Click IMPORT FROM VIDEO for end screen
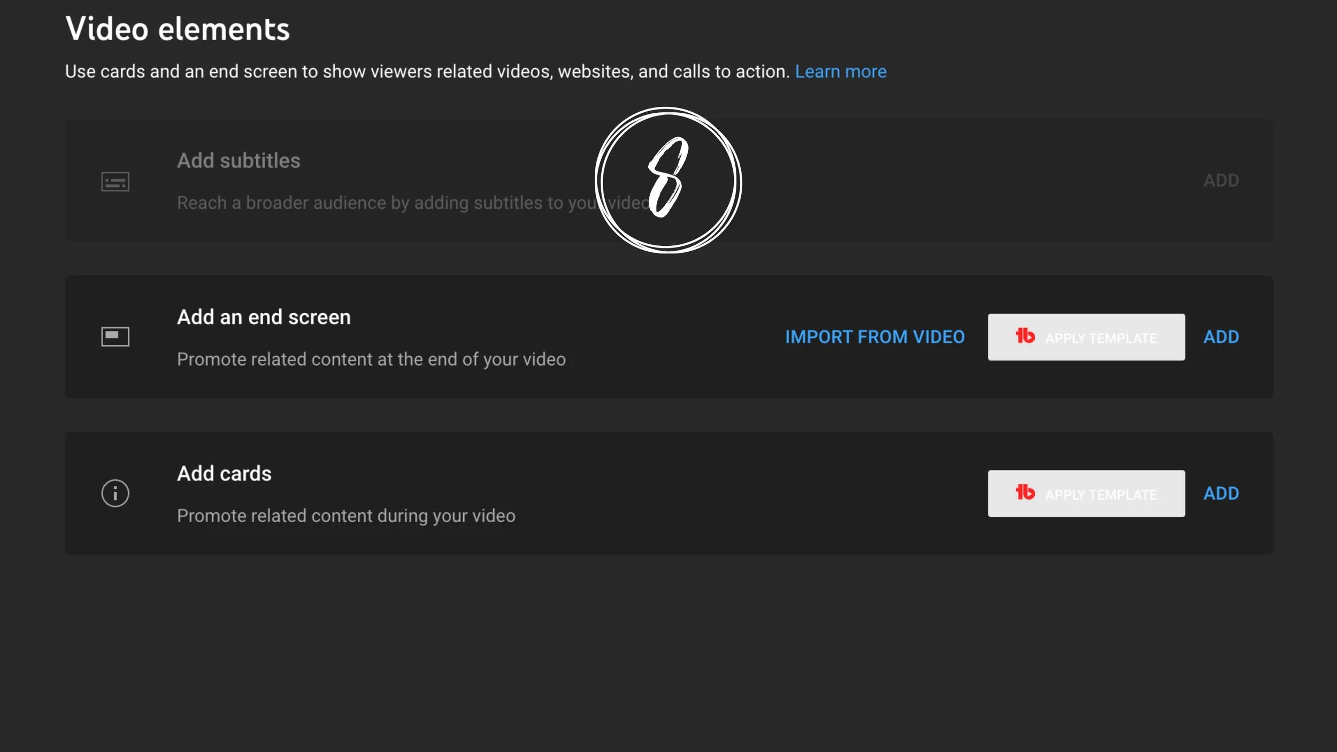This screenshot has height=752, width=1337. [875, 337]
